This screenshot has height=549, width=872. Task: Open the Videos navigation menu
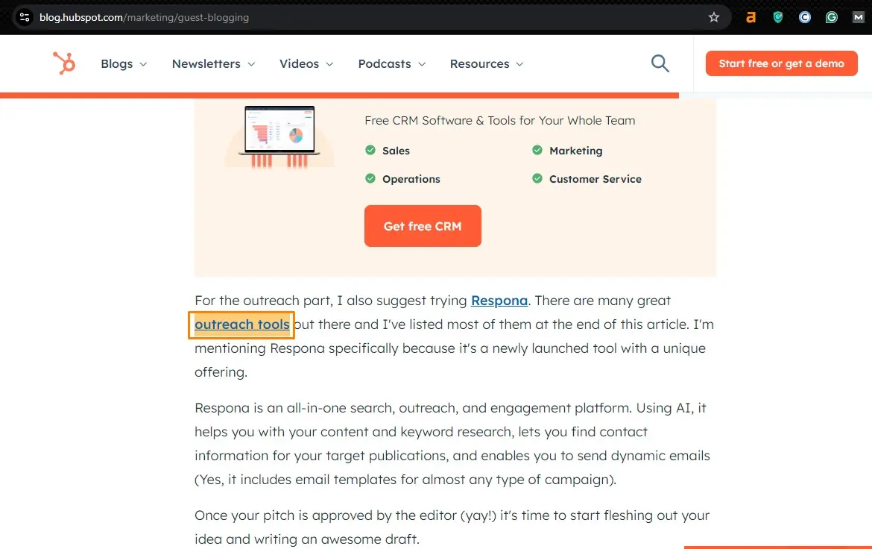[306, 64]
